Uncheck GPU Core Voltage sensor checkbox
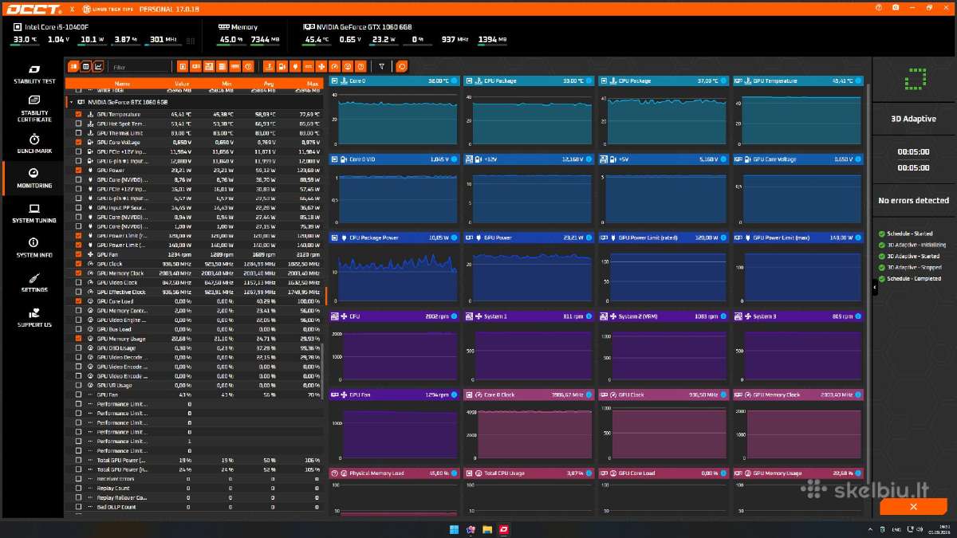The image size is (957, 538). pos(78,142)
